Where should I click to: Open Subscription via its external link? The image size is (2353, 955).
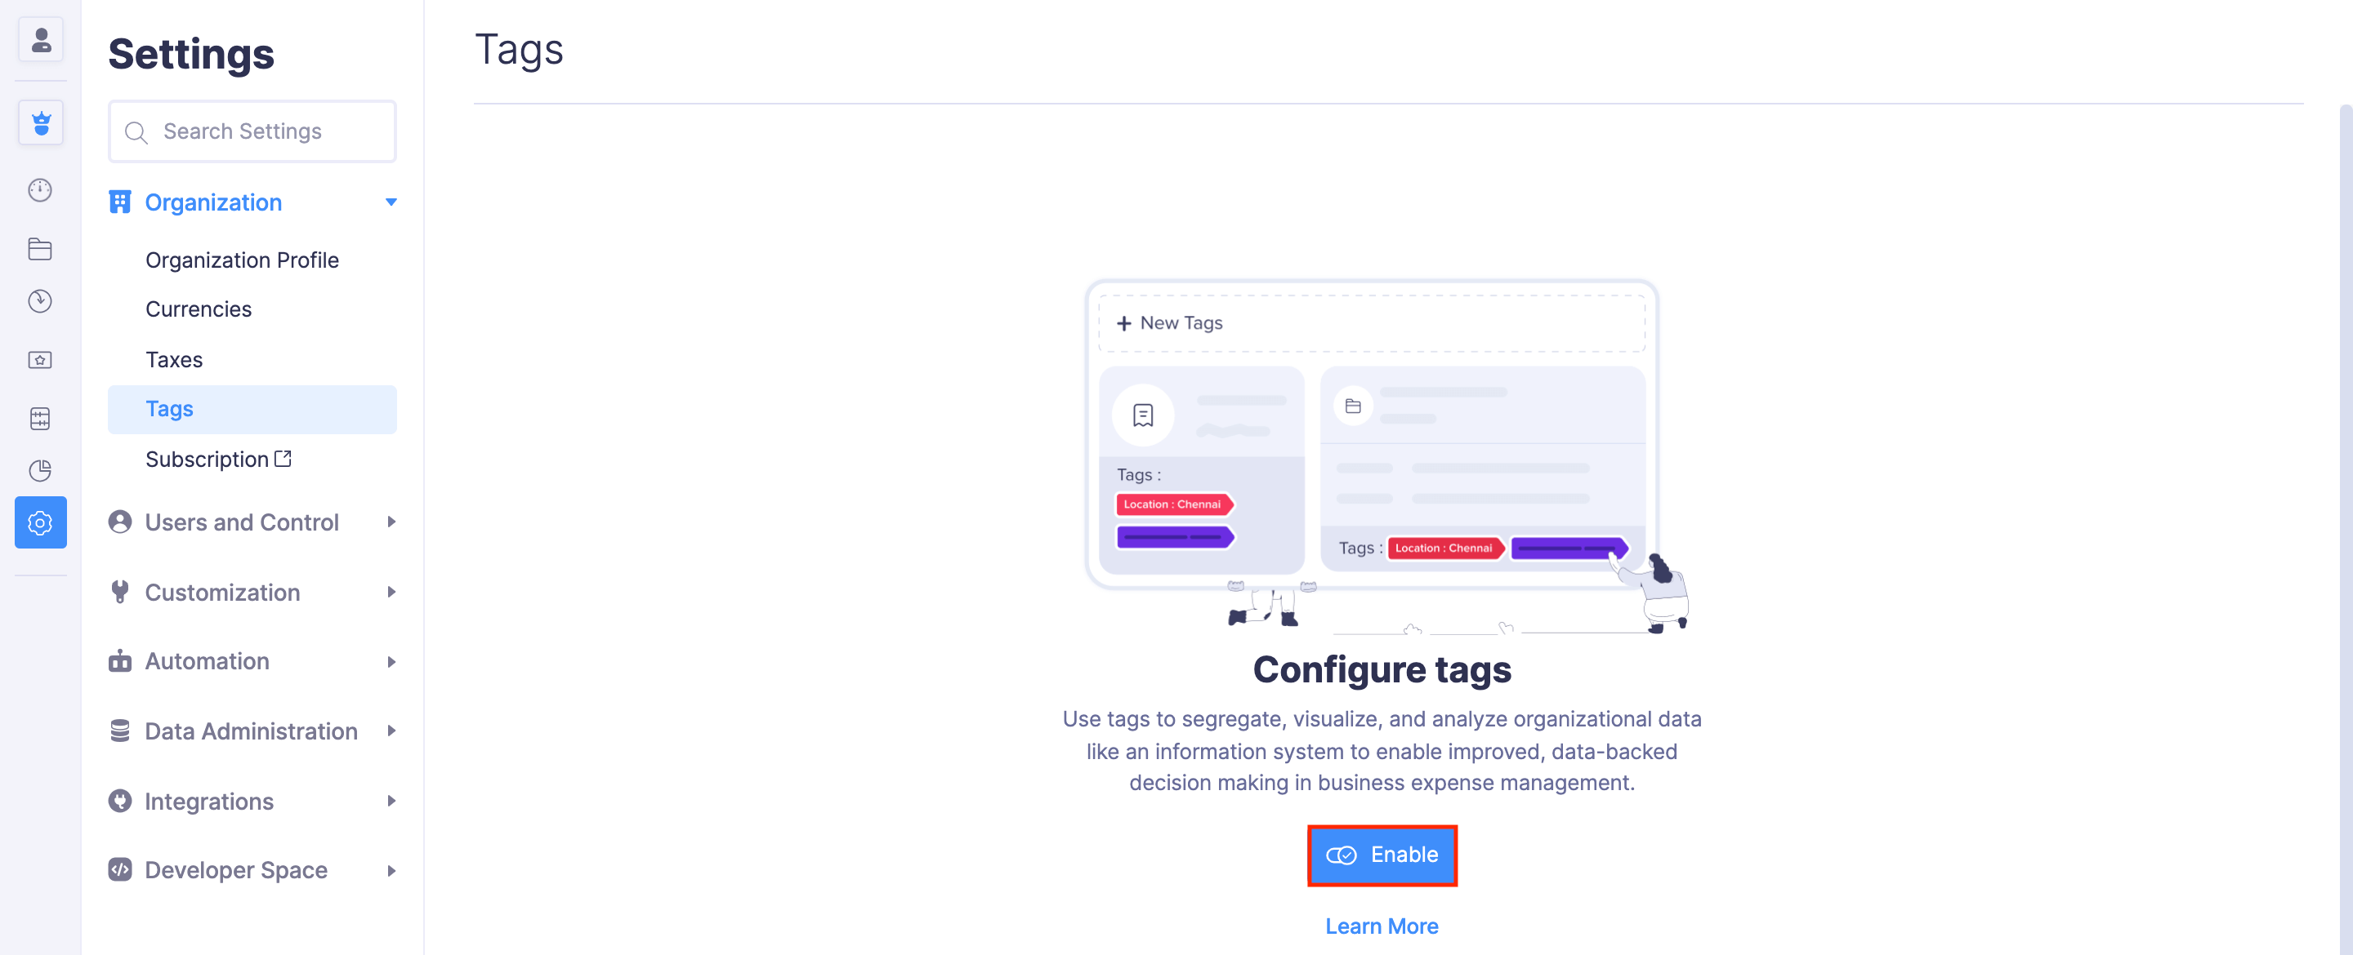[x=282, y=459]
